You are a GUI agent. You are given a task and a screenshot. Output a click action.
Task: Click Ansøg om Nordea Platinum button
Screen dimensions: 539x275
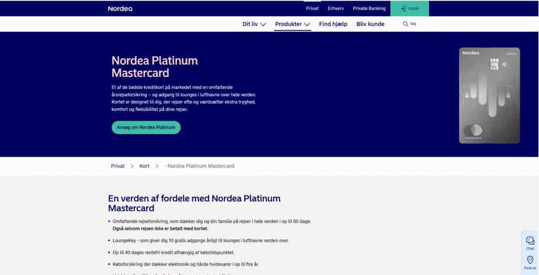click(x=146, y=127)
